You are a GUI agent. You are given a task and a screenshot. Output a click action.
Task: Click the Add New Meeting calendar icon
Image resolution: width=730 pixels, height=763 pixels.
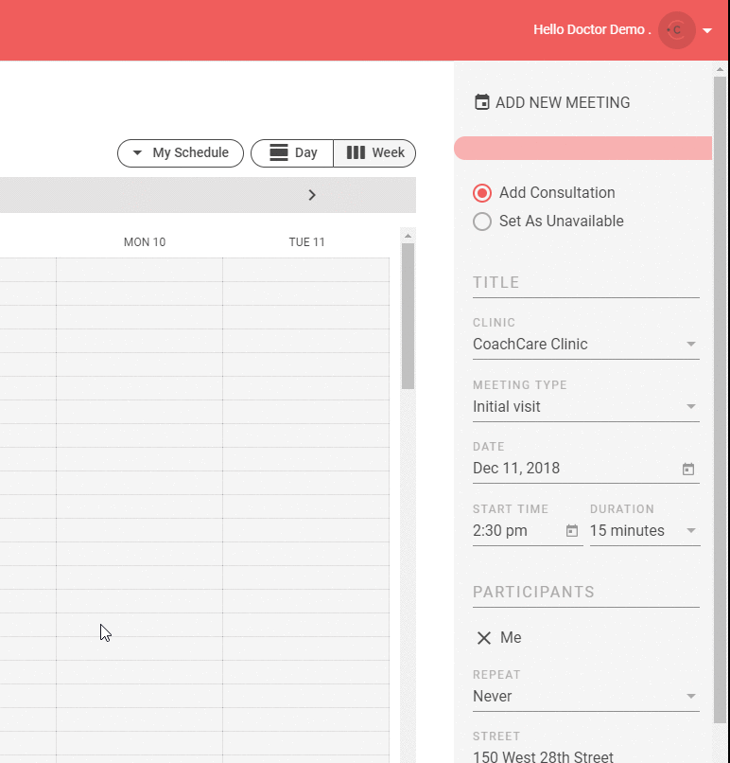(x=482, y=102)
